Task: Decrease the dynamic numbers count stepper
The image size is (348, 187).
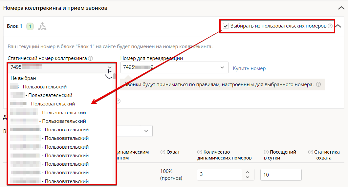Action: 248,177
